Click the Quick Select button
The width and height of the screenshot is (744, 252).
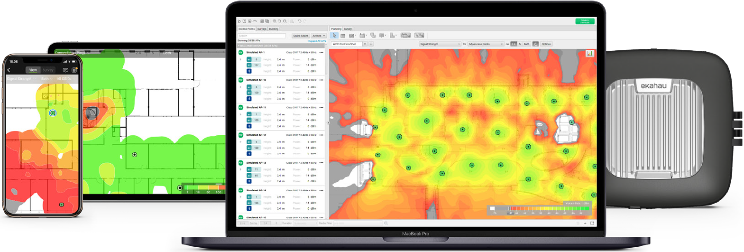pos(301,36)
